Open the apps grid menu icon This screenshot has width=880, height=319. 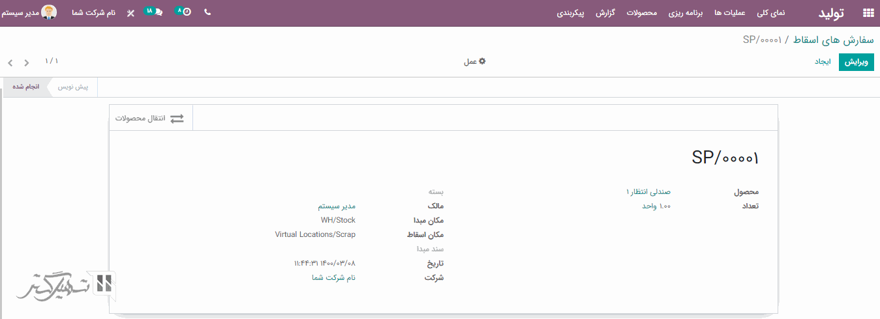868,12
